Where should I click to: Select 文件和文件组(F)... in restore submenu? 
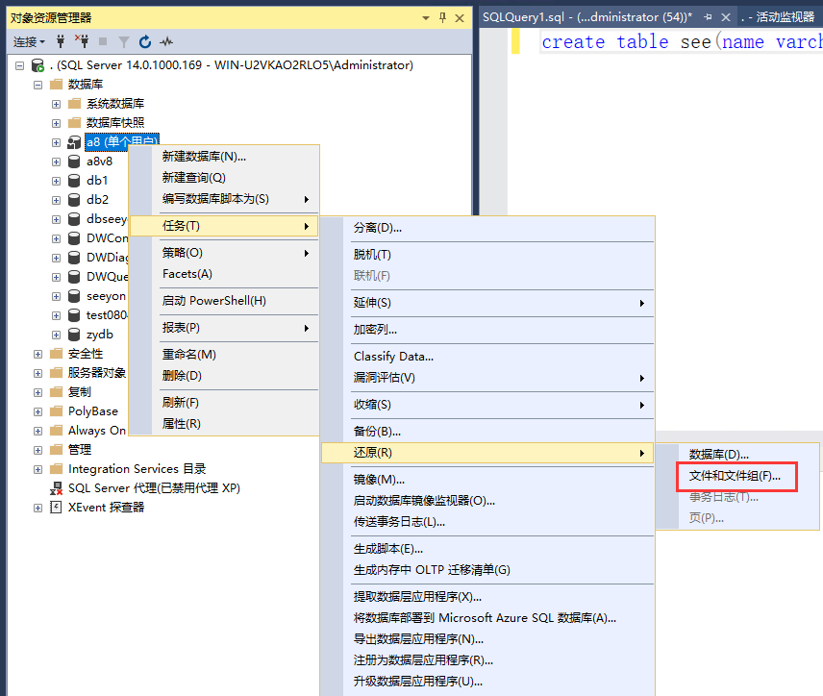pyautogui.click(x=735, y=476)
